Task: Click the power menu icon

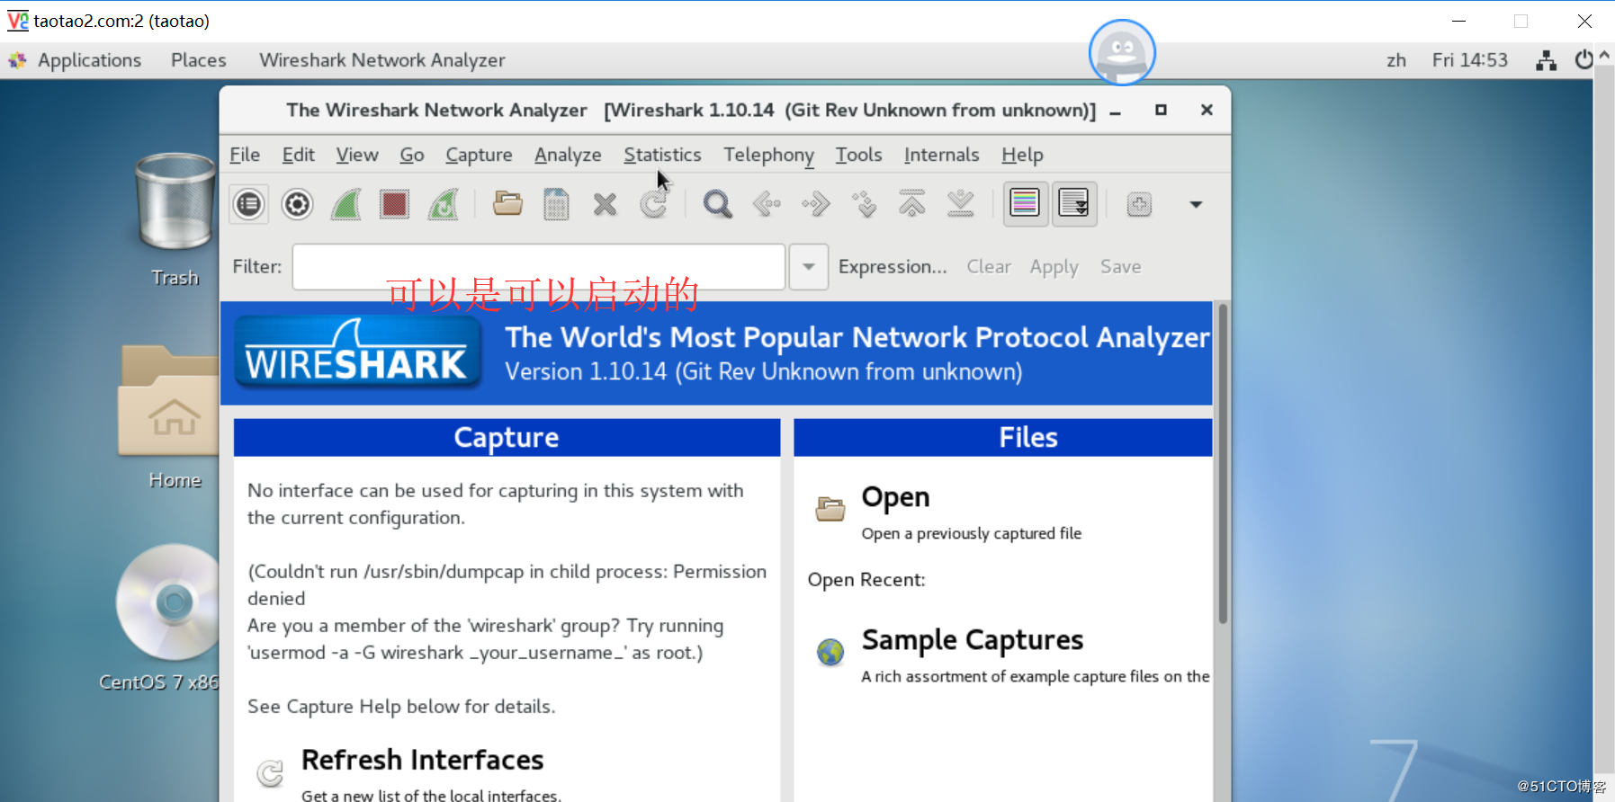Action: (1584, 60)
